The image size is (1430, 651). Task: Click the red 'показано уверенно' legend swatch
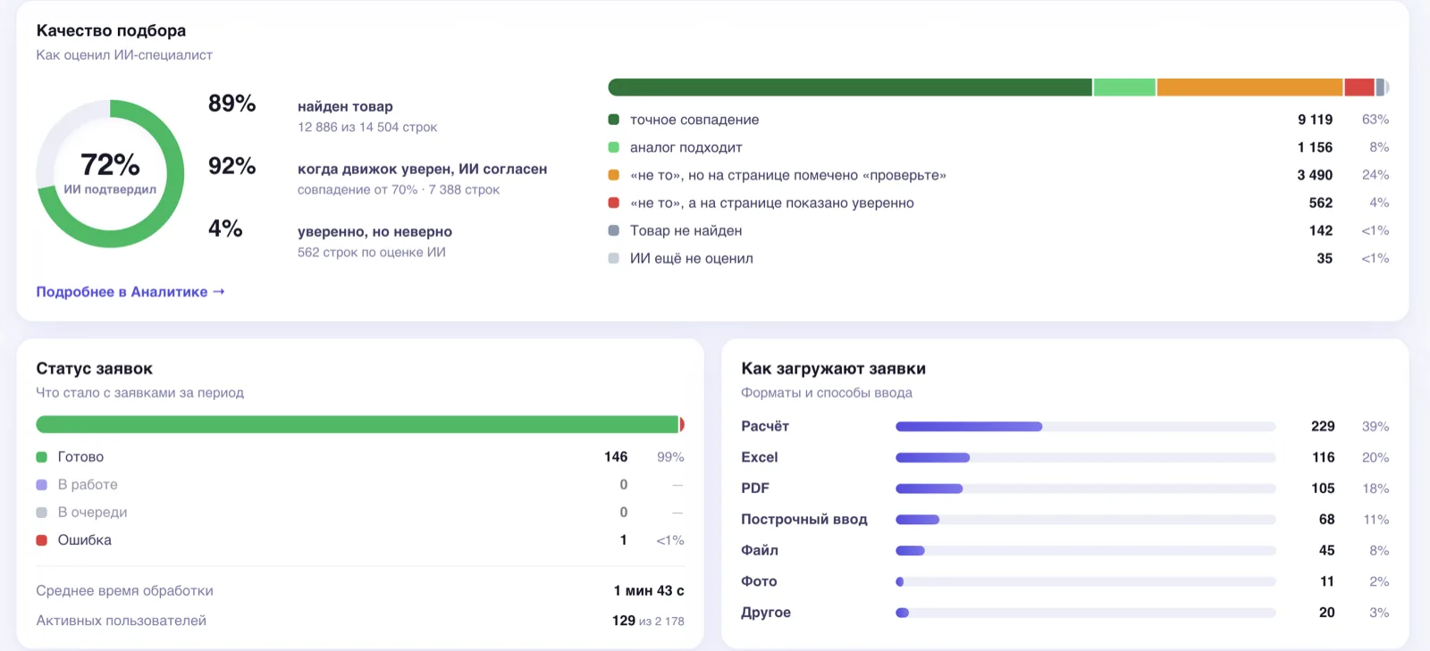point(614,203)
